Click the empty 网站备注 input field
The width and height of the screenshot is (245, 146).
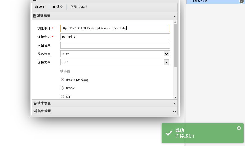[x=115, y=45]
